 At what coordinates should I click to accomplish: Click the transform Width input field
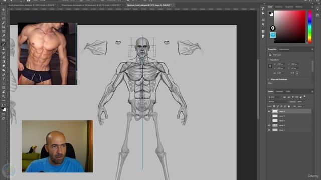tap(281, 64)
